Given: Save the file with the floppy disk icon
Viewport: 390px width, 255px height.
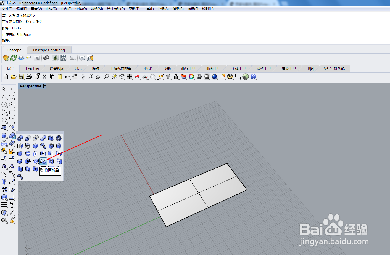Looking at the screenshot, I should pyautogui.click(x=21, y=77).
